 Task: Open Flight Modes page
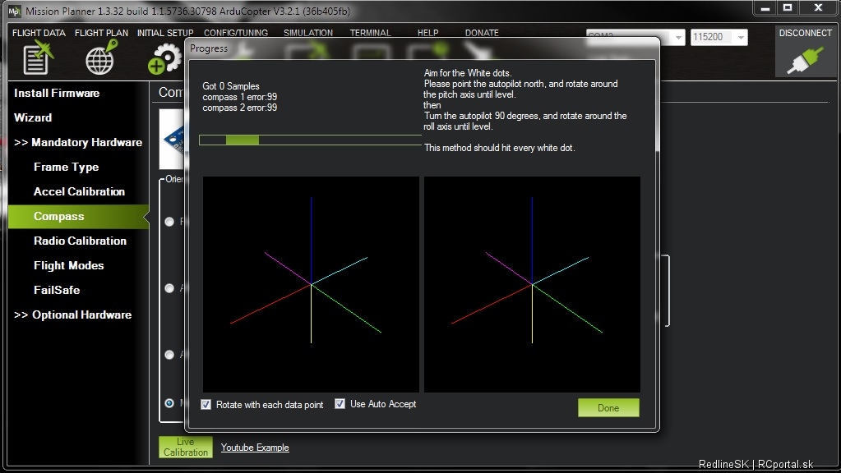pyautogui.click(x=69, y=266)
